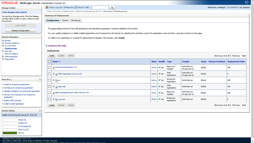
Task: Click the retail-func-artifact-gen-gui breadcrumb
Action: (x=89, y=11)
